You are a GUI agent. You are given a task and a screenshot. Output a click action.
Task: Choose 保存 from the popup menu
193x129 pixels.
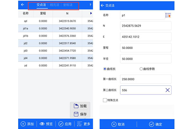pyautogui.click(x=80, y=114)
